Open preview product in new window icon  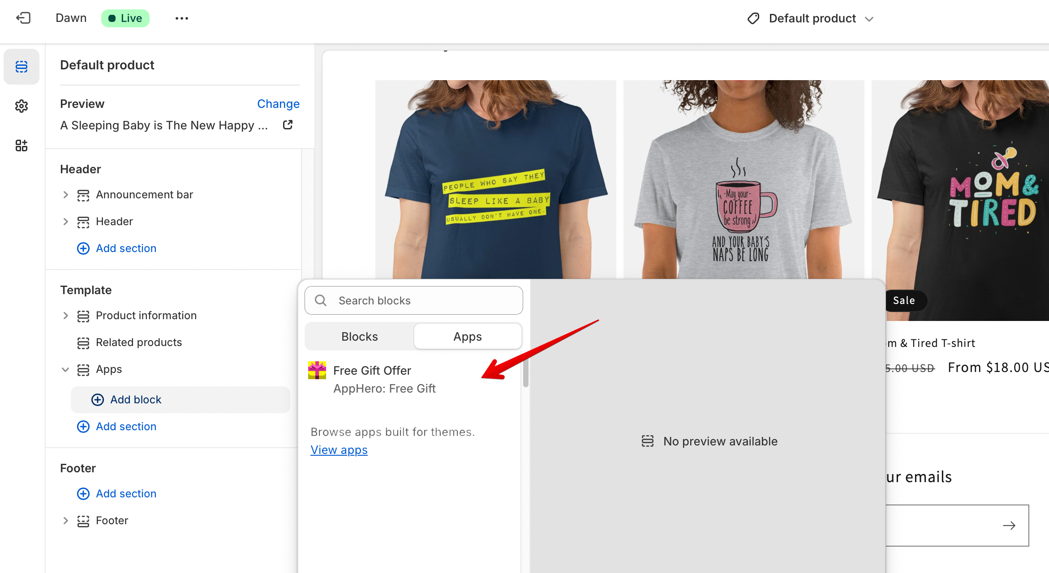pyautogui.click(x=288, y=125)
